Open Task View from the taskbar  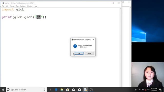pos(50,90)
